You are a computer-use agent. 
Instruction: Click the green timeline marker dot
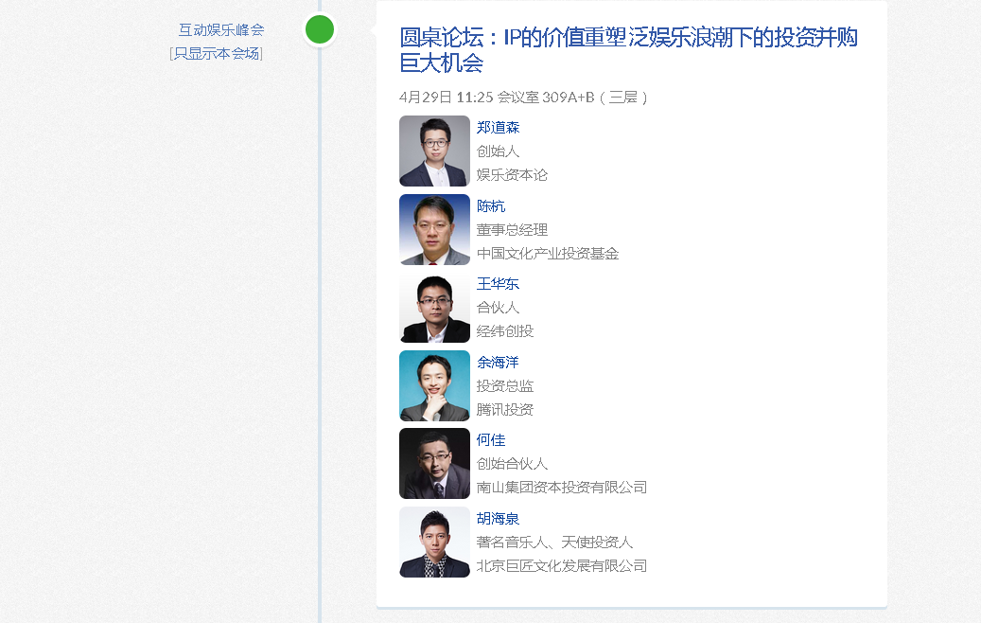320,29
